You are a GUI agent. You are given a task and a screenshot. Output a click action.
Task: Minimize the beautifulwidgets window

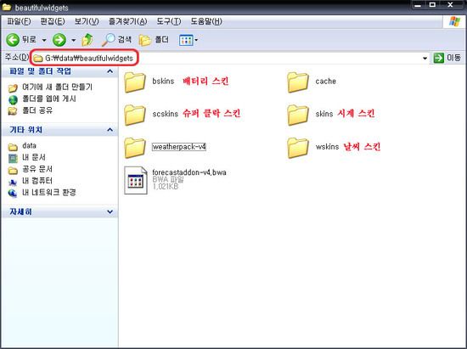(x=418, y=5)
